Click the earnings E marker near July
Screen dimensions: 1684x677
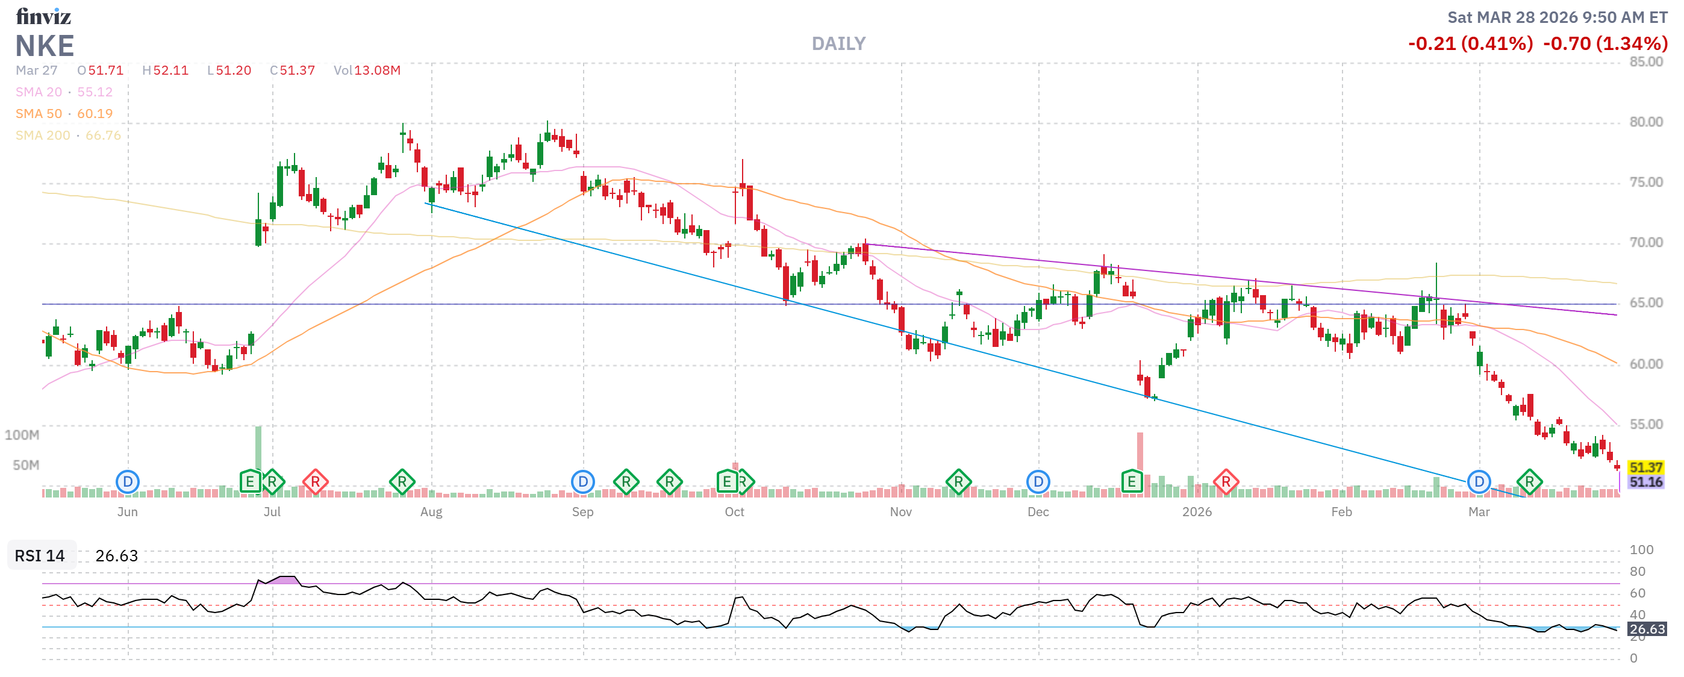tap(250, 482)
